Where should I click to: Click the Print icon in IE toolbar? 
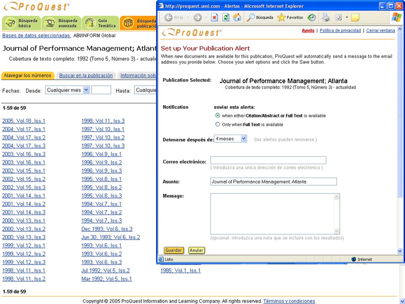pyautogui.click(x=326, y=17)
